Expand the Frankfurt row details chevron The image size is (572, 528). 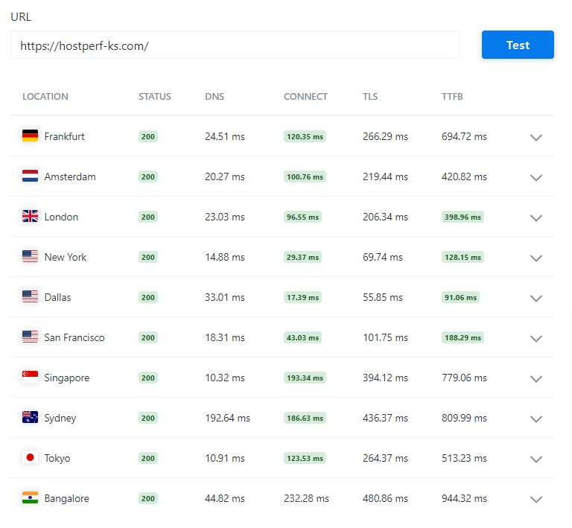(536, 138)
